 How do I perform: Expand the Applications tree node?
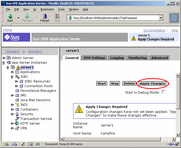[12, 72]
